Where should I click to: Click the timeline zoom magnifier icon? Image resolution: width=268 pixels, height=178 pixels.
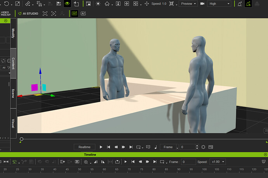click(x=86, y=162)
